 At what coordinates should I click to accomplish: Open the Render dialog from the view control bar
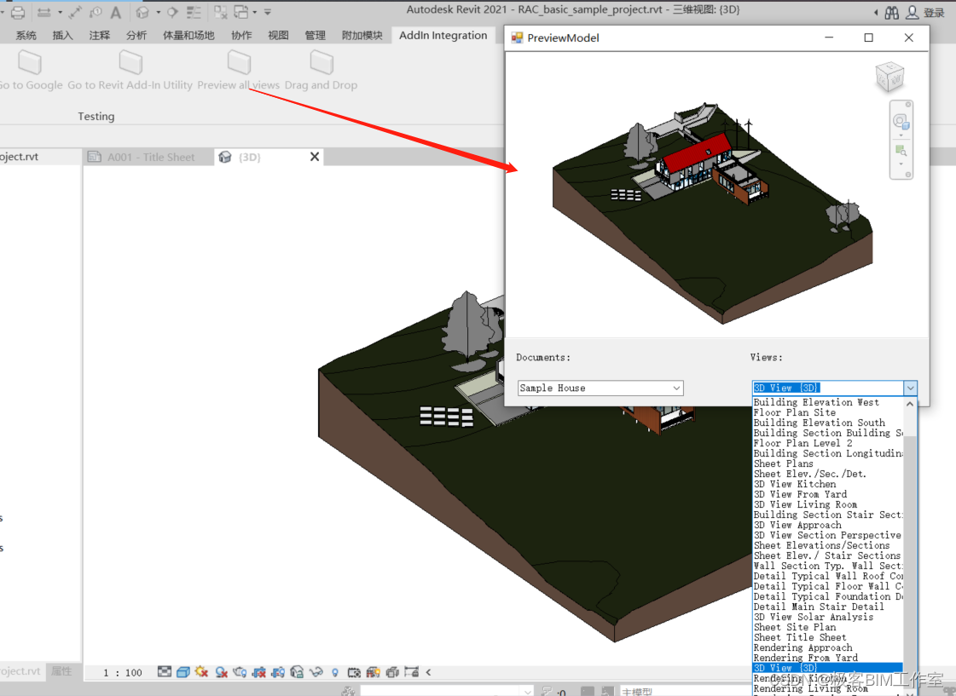240,672
